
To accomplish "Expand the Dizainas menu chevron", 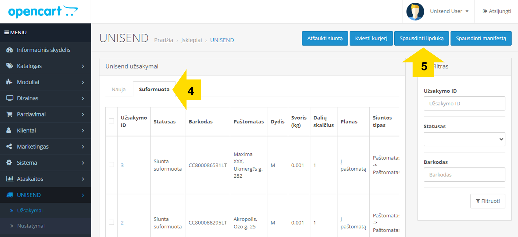I will coord(83,98).
